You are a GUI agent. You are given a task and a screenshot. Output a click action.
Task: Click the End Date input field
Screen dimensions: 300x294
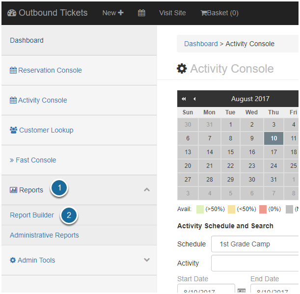(274, 288)
